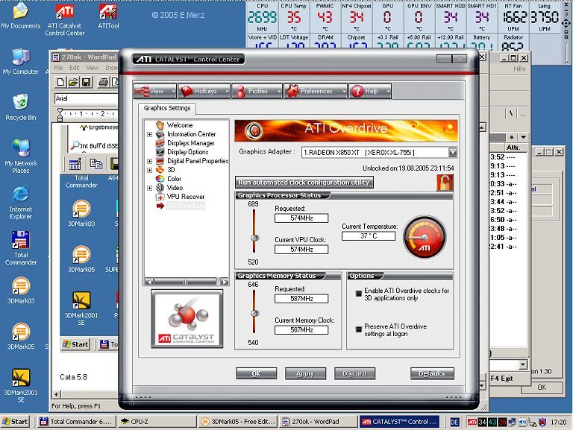Open Help dropdown arrow
This screenshot has height=430, width=573.
point(388,91)
